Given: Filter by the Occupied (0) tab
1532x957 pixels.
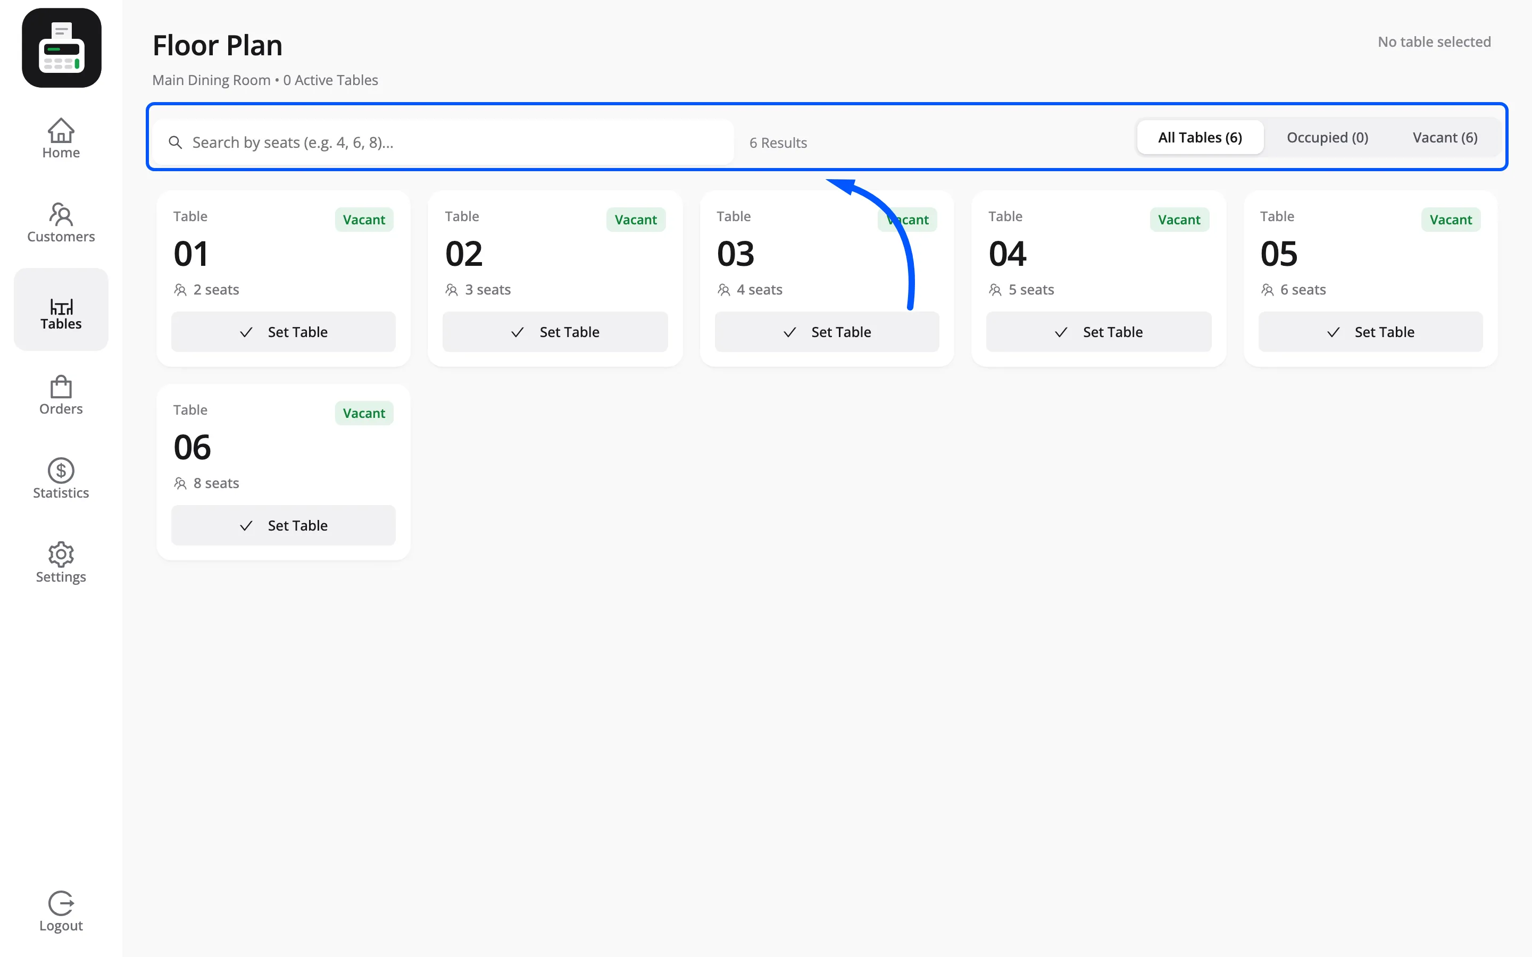Looking at the screenshot, I should [1328, 137].
